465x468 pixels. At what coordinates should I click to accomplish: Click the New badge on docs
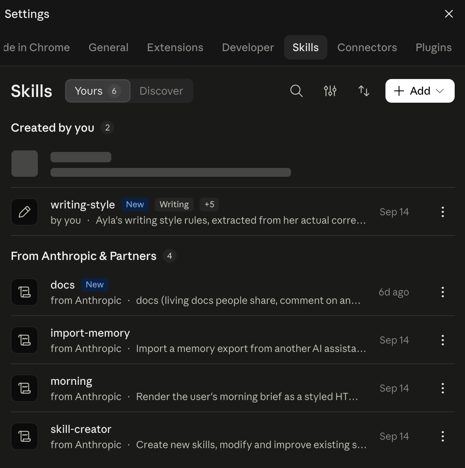(x=95, y=284)
